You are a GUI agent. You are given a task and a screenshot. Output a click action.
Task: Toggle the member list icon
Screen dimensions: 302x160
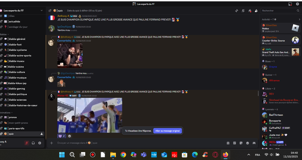click(256, 11)
